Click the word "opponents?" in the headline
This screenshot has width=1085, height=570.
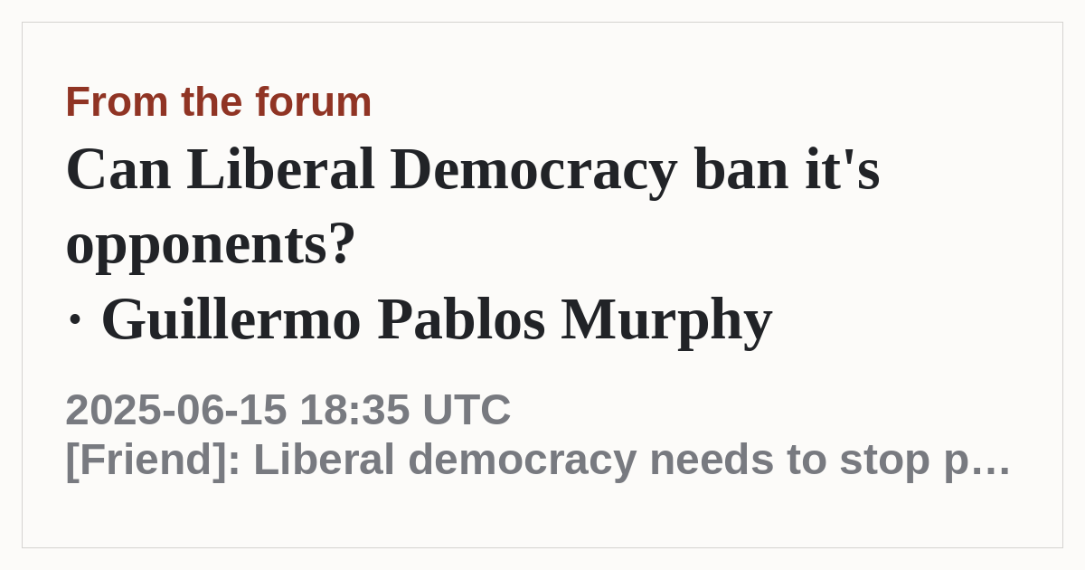(211, 245)
